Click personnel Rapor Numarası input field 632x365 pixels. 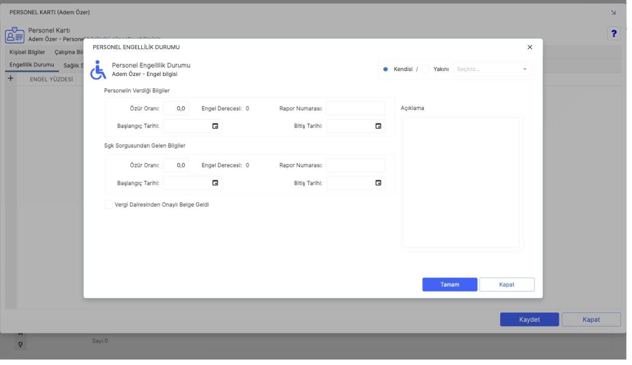[356, 109]
